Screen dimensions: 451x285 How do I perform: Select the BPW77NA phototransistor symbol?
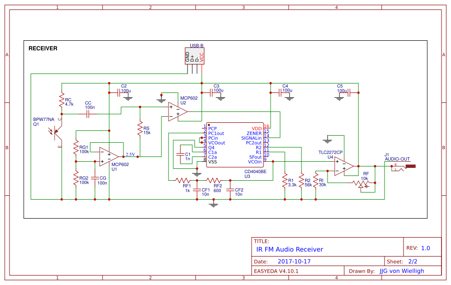(56, 132)
